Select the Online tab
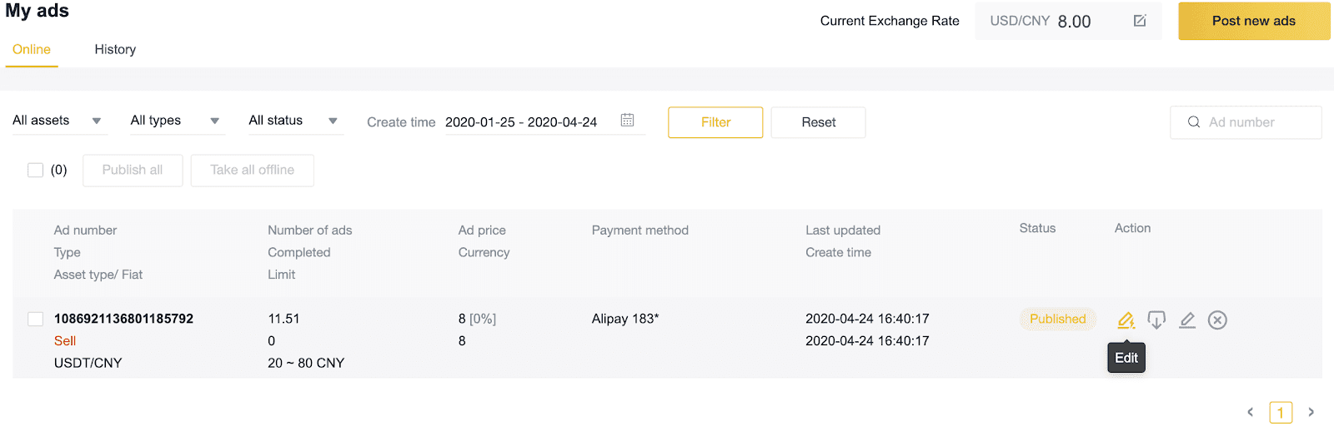 [x=32, y=49]
